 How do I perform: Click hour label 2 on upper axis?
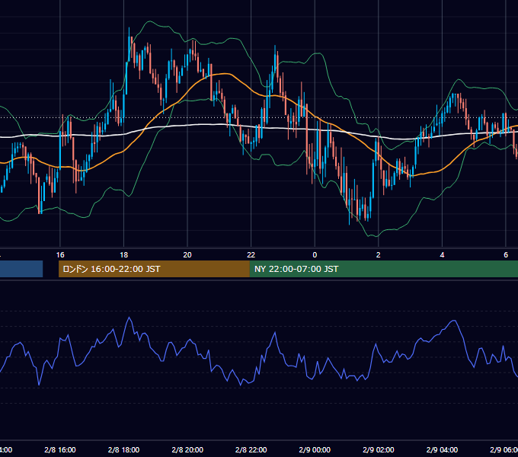point(379,255)
